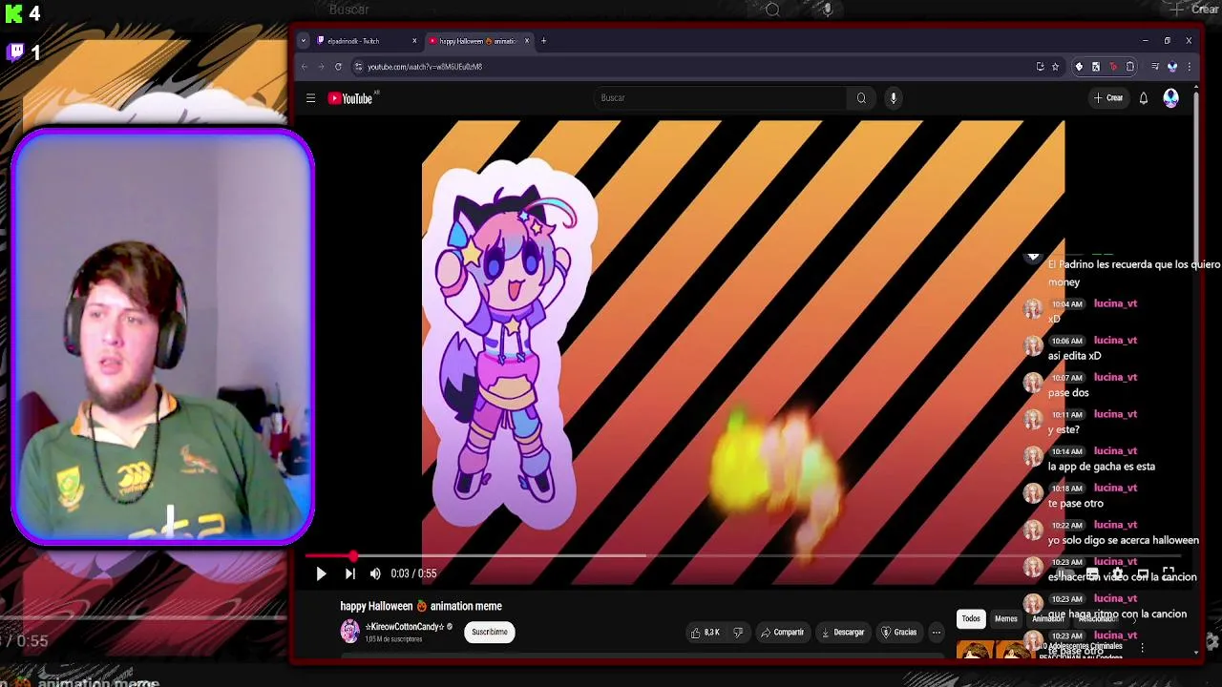
Task: Click the chat message 'pase dos'
Action: click(1067, 393)
